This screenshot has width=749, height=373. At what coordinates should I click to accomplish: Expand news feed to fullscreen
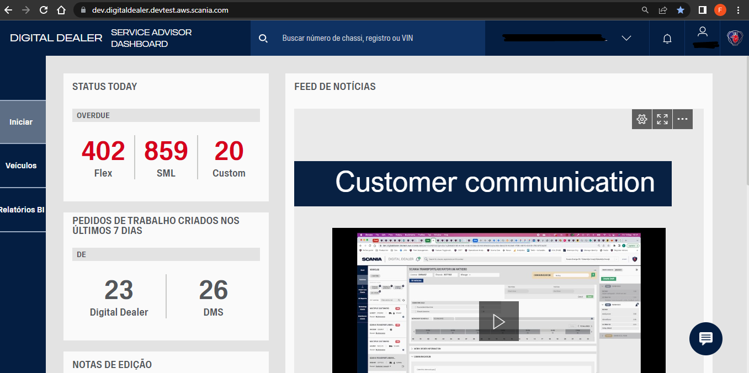point(662,119)
